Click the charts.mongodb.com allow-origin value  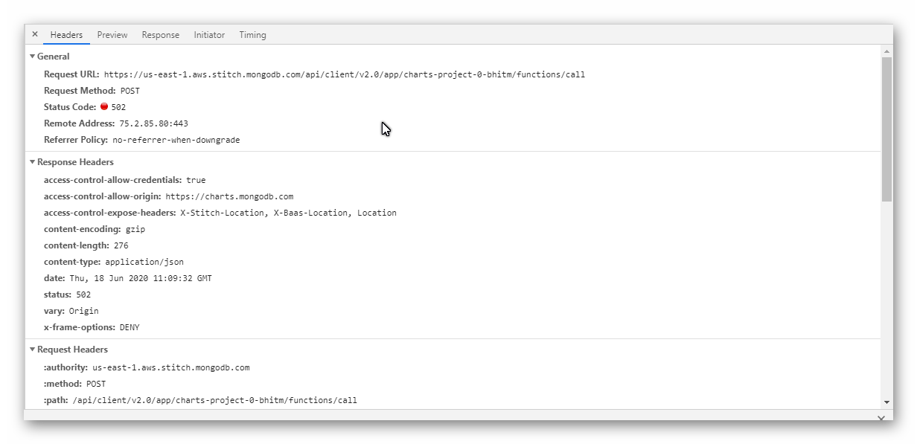pyautogui.click(x=229, y=196)
